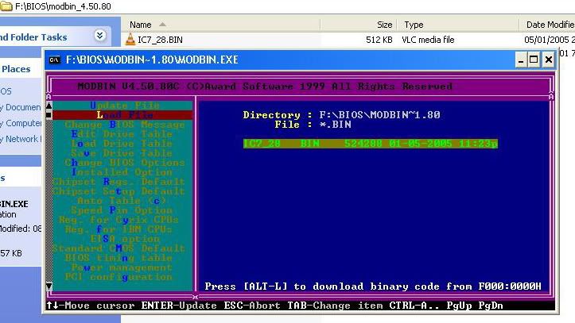575x323 pixels.
Task: Click the menu list scroll-down arrow
Action: coord(49,286)
